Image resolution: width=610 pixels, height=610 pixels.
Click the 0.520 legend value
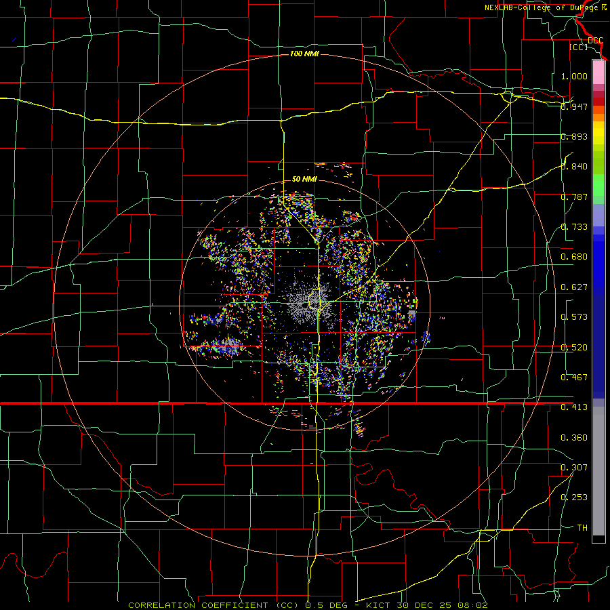click(574, 348)
